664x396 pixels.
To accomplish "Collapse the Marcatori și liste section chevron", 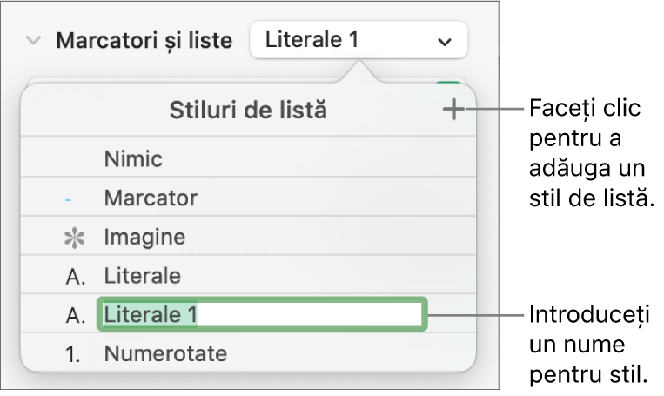I will [34, 40].
